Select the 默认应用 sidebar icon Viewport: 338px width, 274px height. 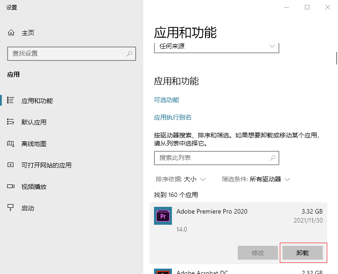(x=10, y=122)
